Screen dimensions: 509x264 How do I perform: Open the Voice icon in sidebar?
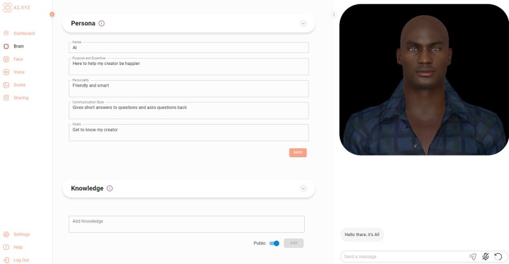point(6,72)
